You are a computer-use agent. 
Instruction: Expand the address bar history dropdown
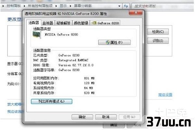[x=119, y=6]
